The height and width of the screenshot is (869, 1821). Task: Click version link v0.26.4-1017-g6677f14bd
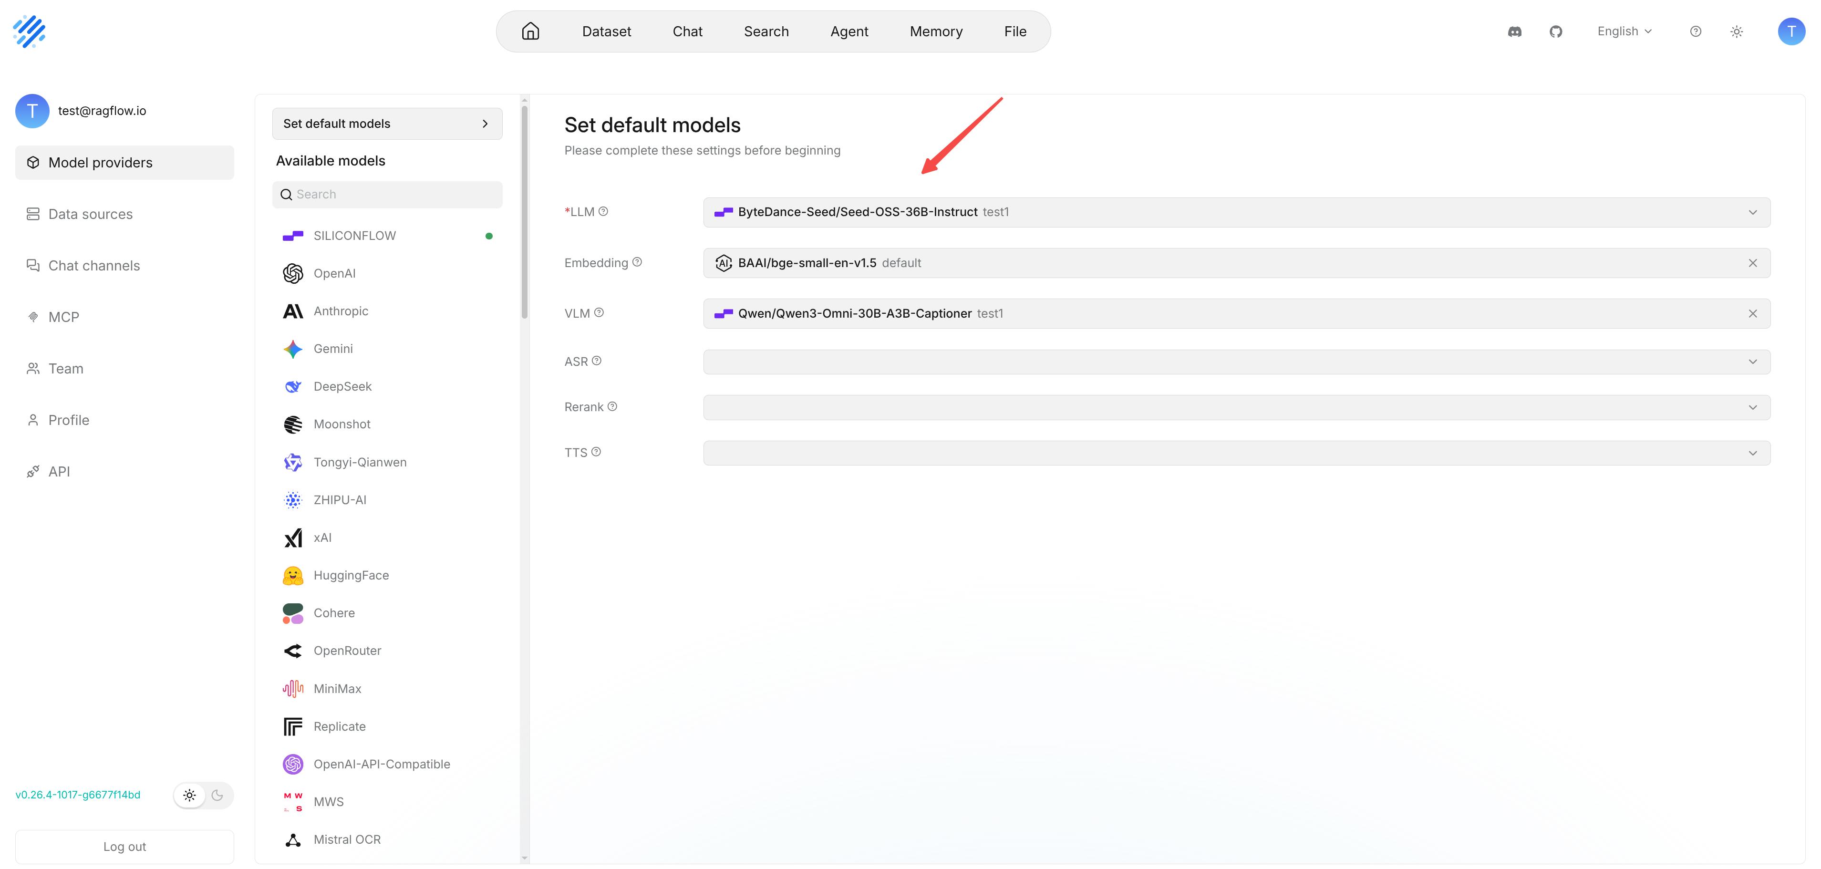pos(78,796)
